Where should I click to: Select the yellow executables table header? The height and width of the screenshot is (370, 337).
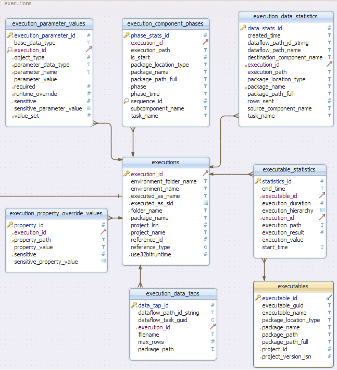[292, 286]
